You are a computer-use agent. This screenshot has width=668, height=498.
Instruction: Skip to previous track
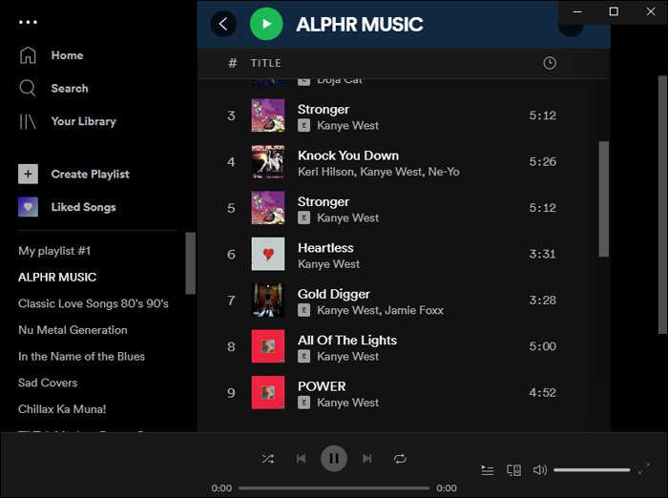[x=302, y=458]
